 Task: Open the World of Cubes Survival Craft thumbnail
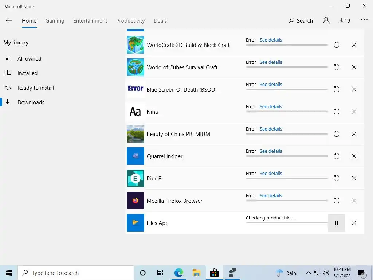(x=136, y=67)
